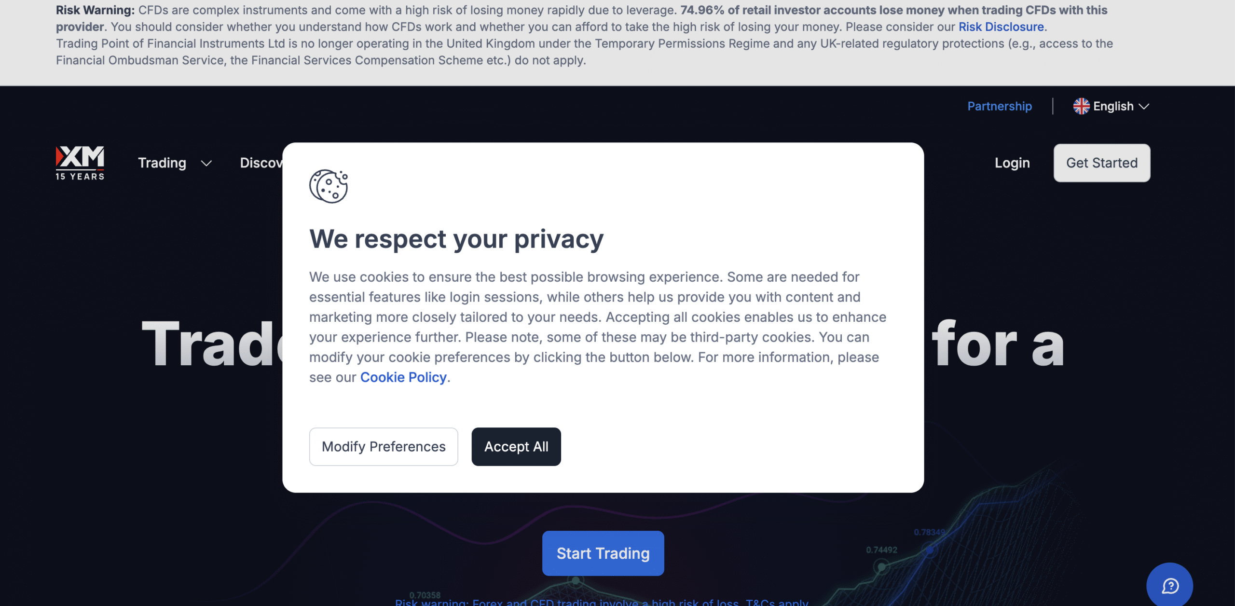Click the UK flag language icon
This screenshot has height=606, width=1235.
1081,106
